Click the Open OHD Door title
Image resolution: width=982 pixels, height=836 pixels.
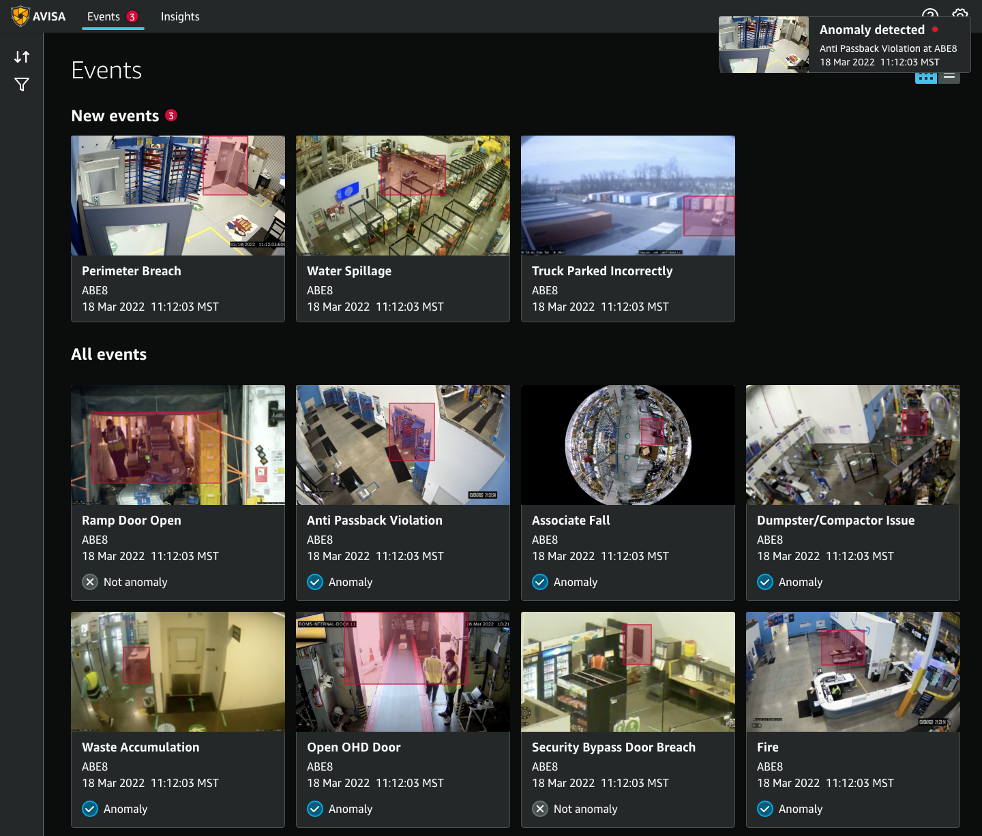[x=354, y=747]
